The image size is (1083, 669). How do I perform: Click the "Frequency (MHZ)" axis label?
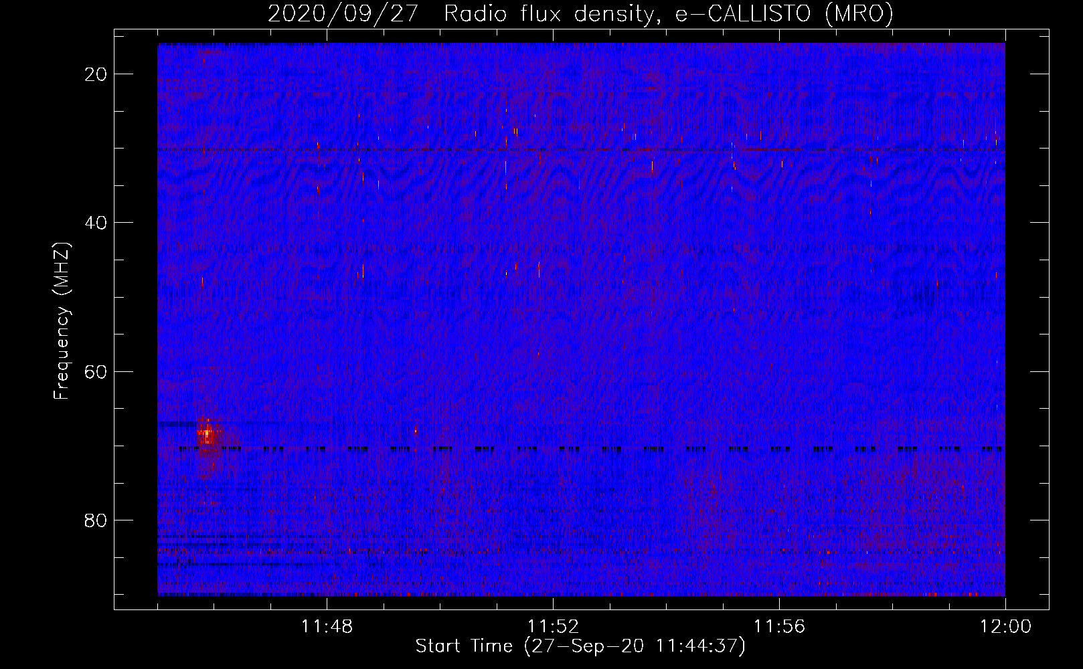pos(62,321)
